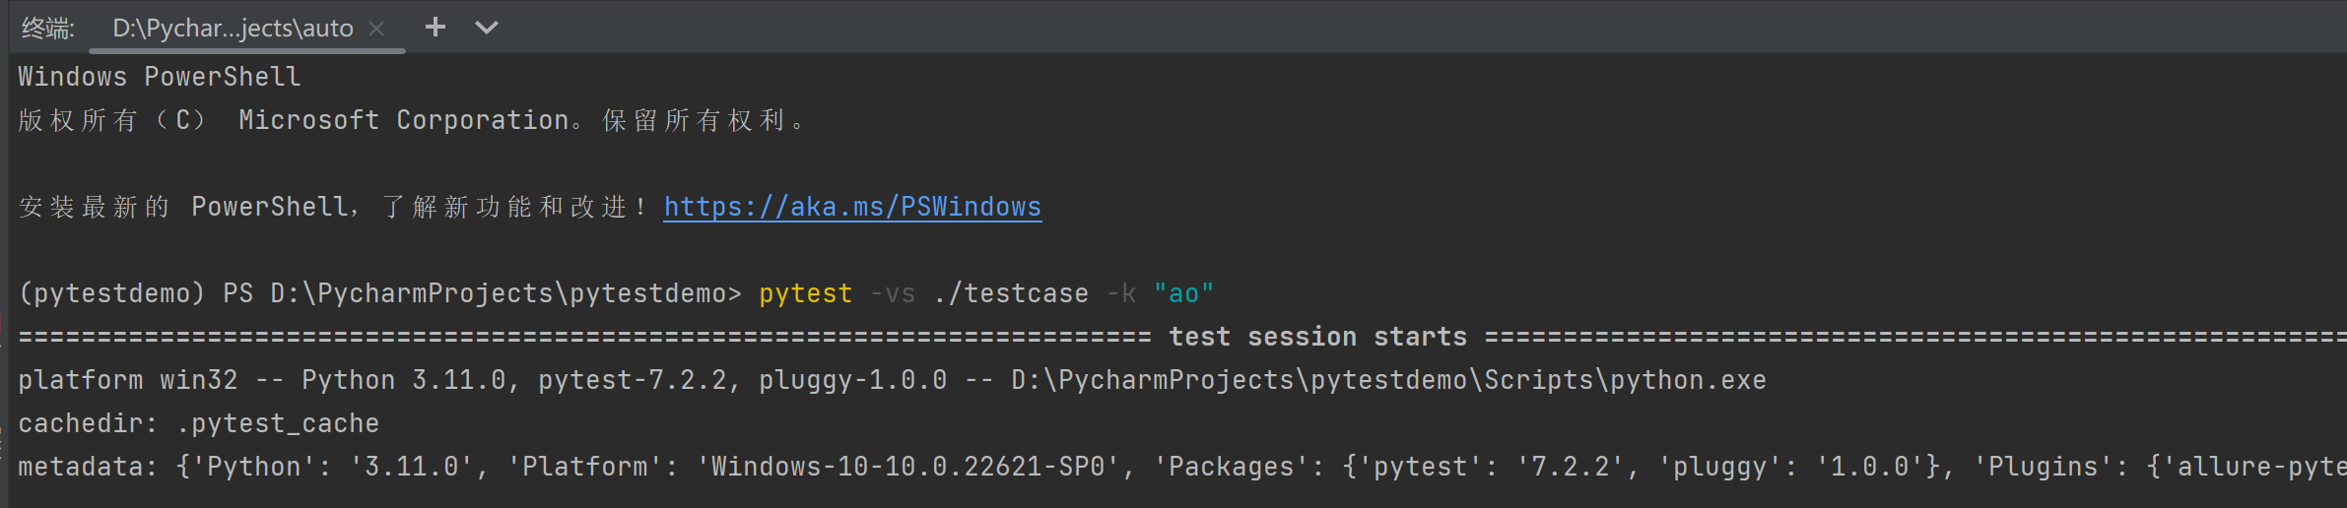Viewport: 2347px width, 508px height.
Task: Click the 终端 panel label
Action: (47, 29)
